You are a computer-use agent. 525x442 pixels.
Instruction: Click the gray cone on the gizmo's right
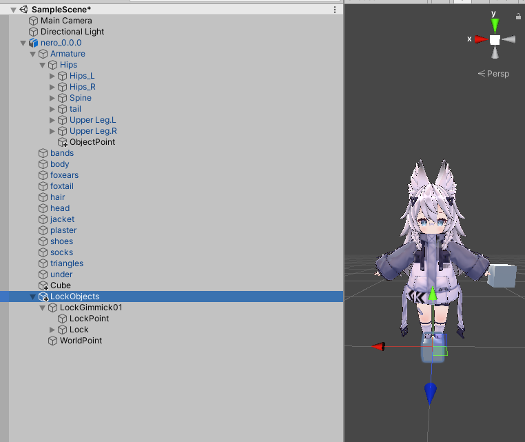coord(508,39)
